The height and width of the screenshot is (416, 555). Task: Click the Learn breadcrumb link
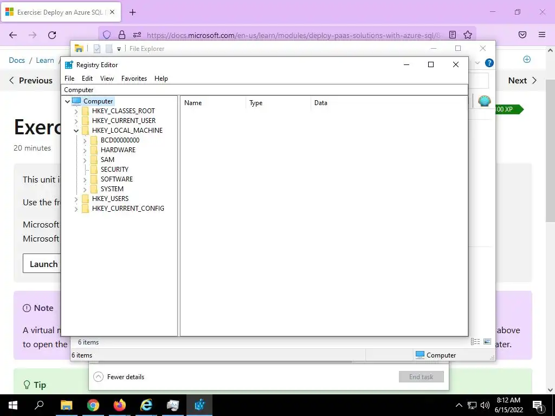click(45, 61)
